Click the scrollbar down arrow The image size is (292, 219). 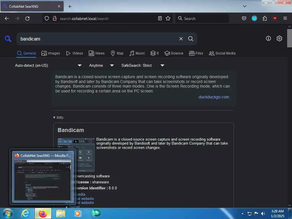(289, 205)
